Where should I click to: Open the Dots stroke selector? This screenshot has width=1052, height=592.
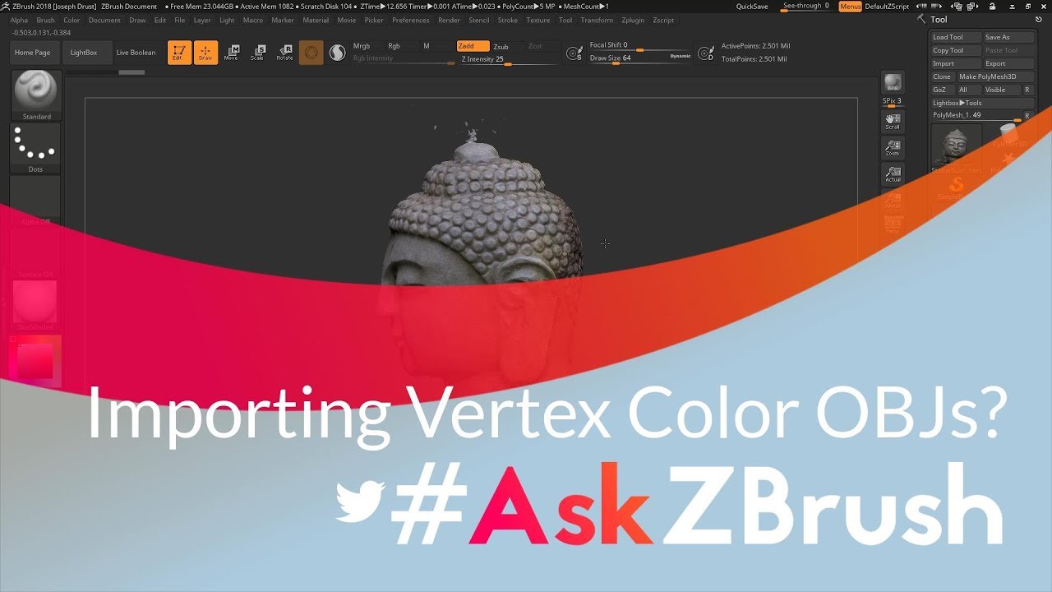pos(36,148)
